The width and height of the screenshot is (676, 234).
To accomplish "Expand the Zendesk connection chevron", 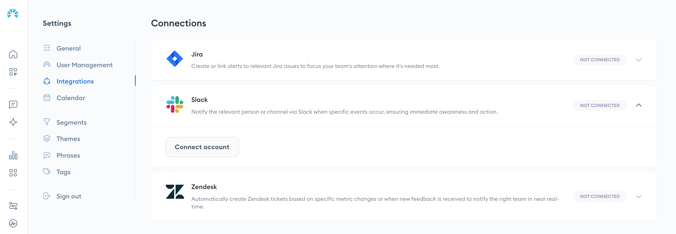I will (638, 196).
